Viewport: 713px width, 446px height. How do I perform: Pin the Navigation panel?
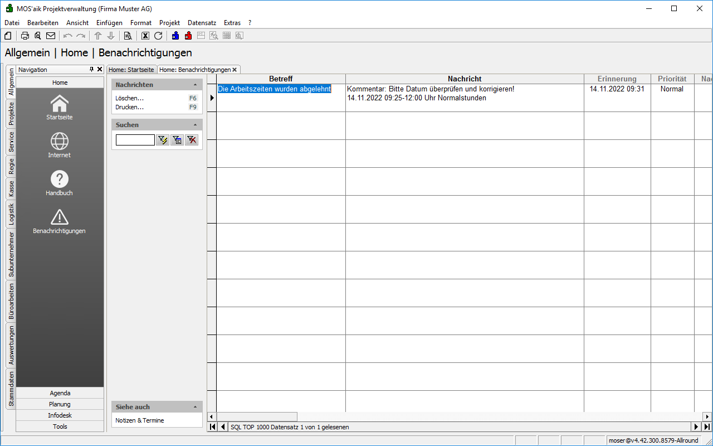tap(92, 69)
